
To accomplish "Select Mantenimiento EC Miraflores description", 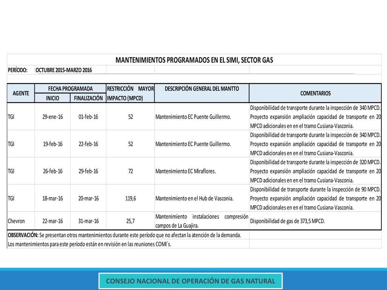I will point(186,171).
